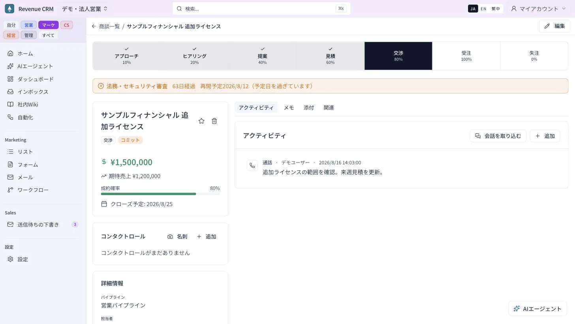Click the 設定 gear icon

(x=10, y=259)
